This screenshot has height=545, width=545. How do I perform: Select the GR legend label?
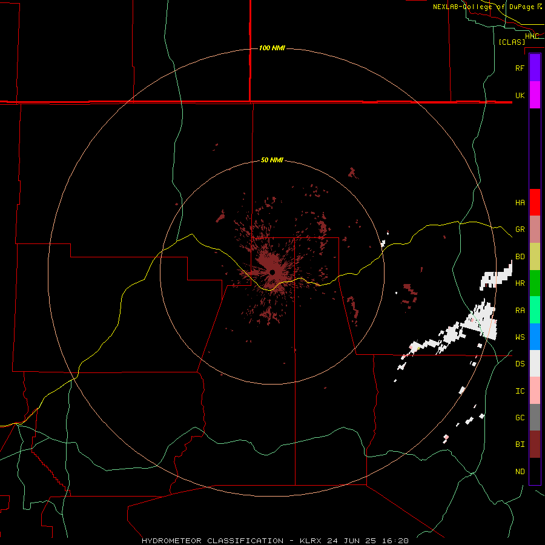click(520, 230)
